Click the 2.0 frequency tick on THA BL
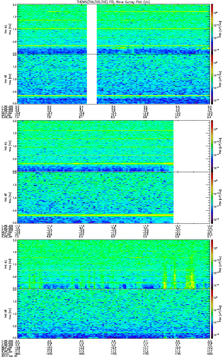224x358 pixels. coord(15,5)
